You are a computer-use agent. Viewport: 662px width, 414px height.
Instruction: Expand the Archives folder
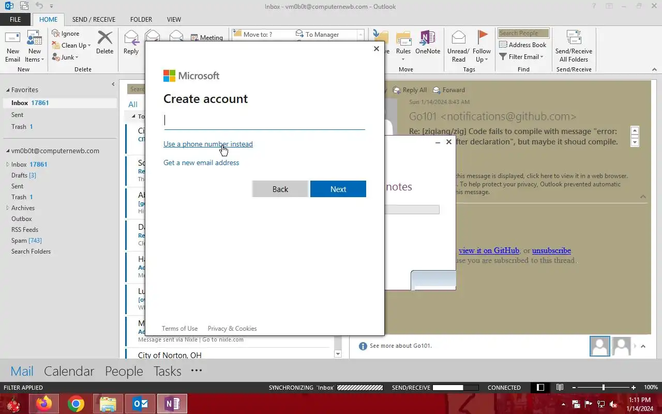coord(8,208)
